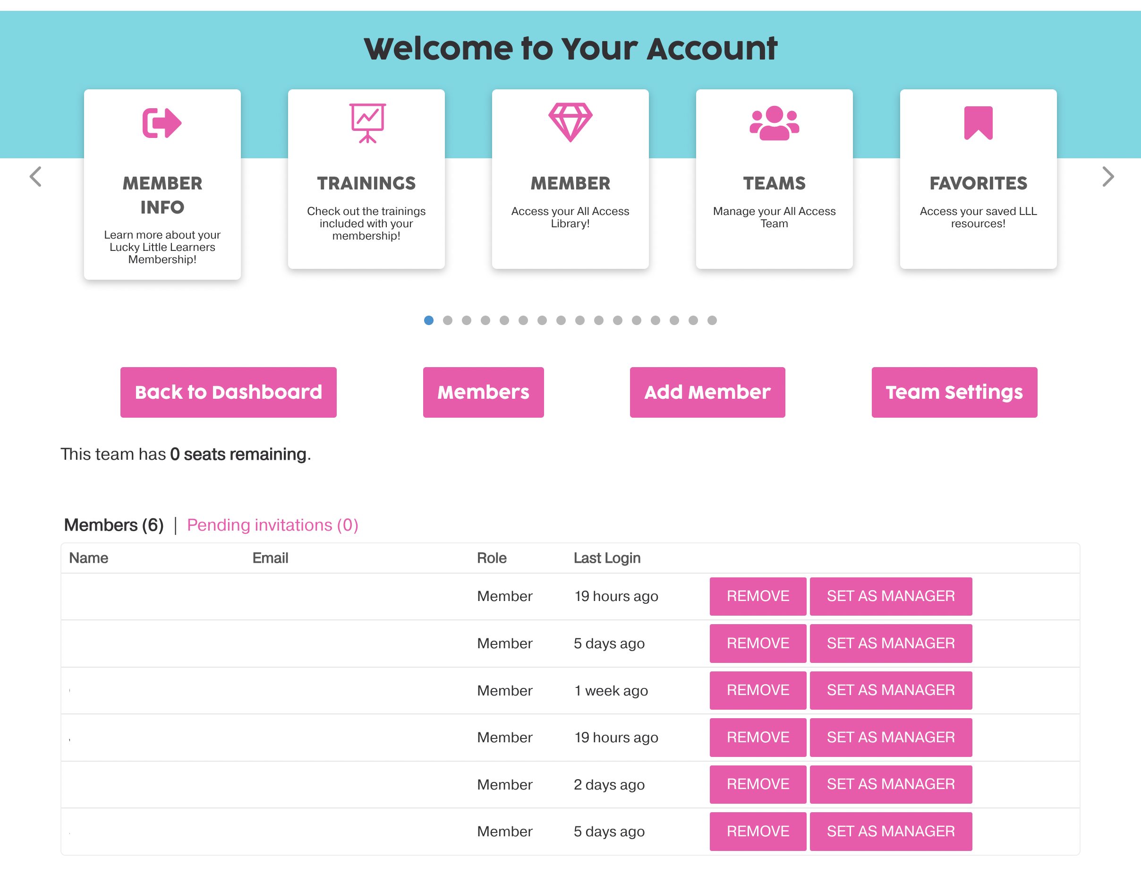Open Team Settings
The width and height of the screenshot is (1141, 876).
coord(954,392)
